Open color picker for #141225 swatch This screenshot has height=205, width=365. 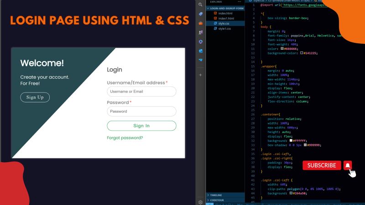pos(302,53)
